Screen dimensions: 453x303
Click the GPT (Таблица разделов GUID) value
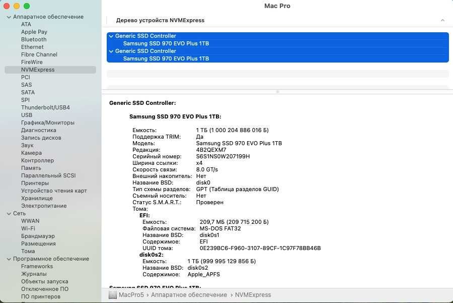point(238,189)
